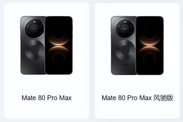Click center lens of Mate 80 Pro Max camera
This screenshot has height=122, width=183.
click(34, 29)
